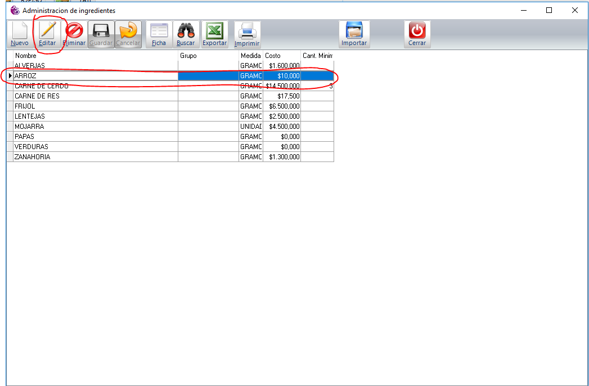Click the Grupo cell of ARROZ row
The image size is (589, 386).
[208, 76]
